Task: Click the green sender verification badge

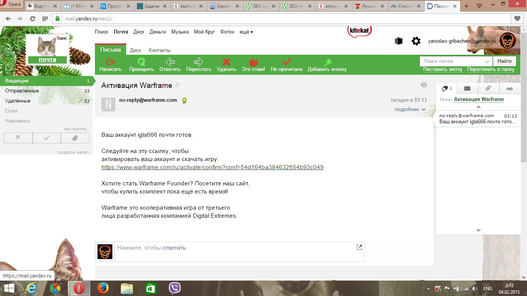Action: click(184, 100)
